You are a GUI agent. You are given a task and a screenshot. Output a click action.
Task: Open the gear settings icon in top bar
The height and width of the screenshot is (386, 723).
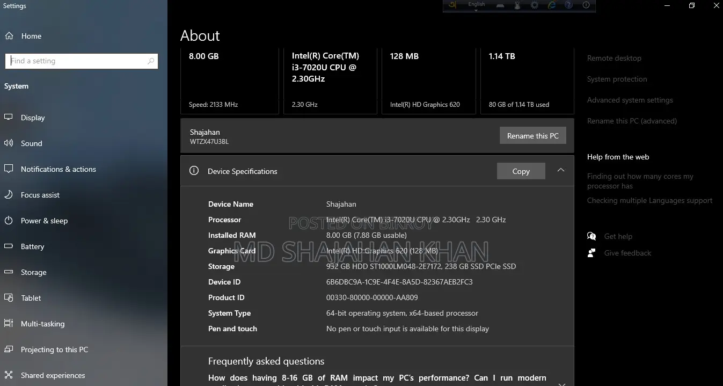[535, 5]
